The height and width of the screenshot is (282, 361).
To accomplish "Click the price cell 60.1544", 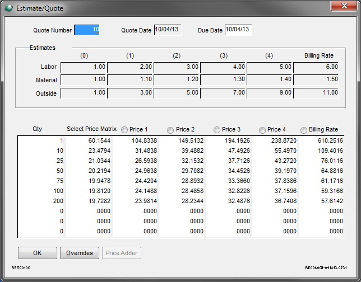I will pyautogui.click(x=89, y=140).
